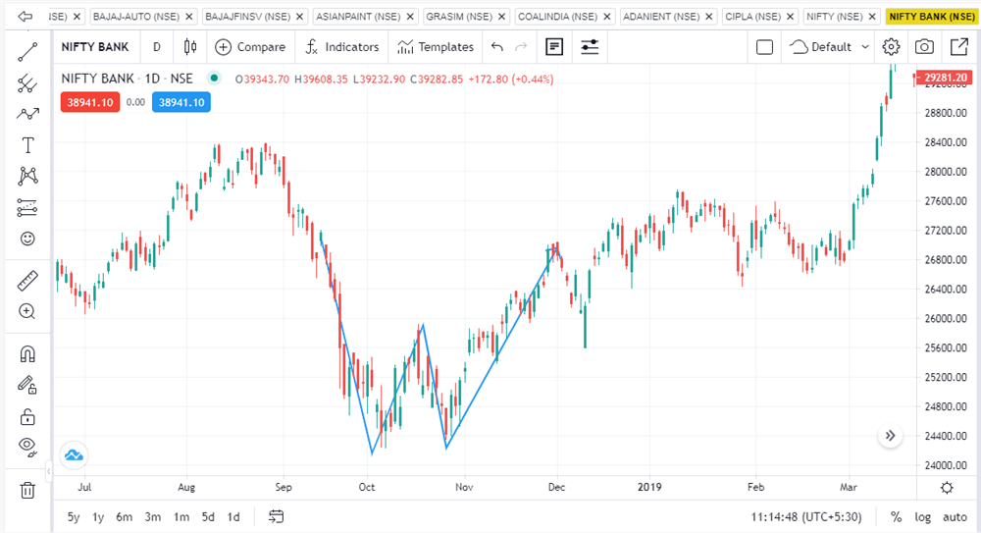Set range to 5y
This screenshot has height=533, width=981.
(x=74, y=517)
